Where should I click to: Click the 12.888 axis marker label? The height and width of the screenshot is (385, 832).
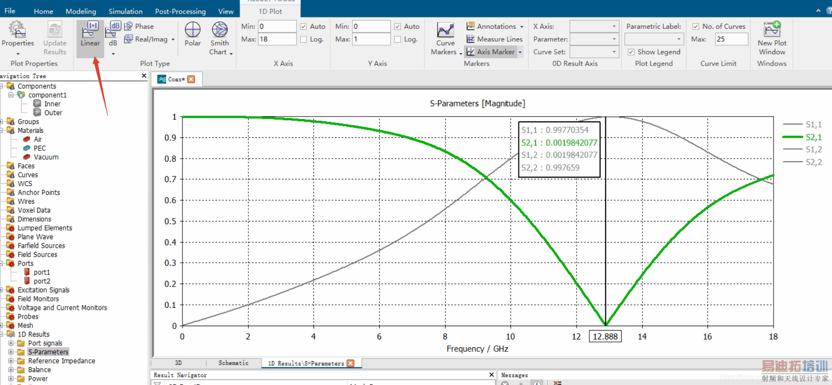605,336
